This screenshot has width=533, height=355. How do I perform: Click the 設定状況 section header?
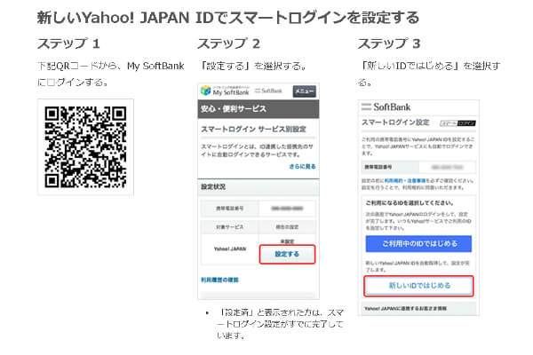[x=259, y=187]
